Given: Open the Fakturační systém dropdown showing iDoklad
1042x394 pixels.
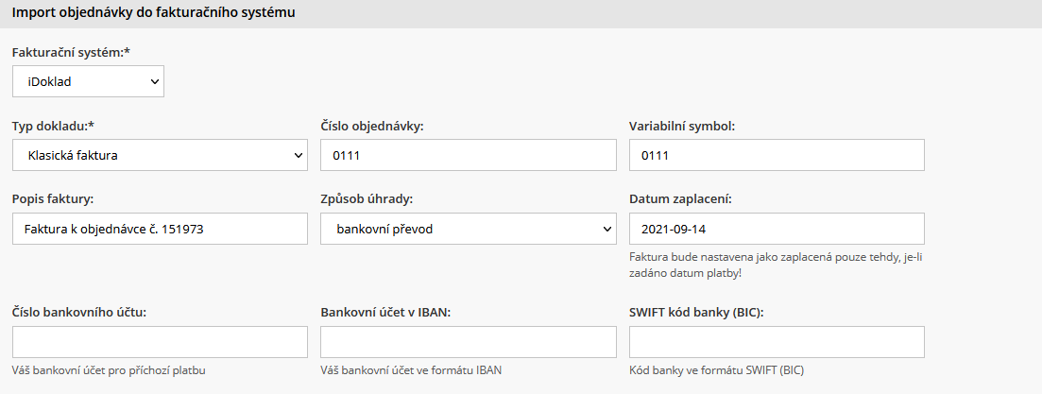Looking at the screenshot, I should (88, 81).
